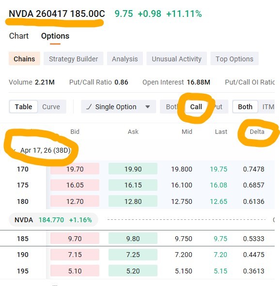Click the 19.90 ask for strike 170
The image size is (280, 286).
coord(133,169)
